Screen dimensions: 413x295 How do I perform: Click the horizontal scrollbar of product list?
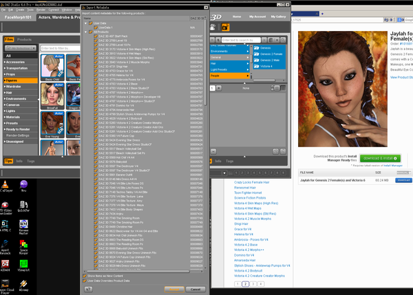(138, 272)
